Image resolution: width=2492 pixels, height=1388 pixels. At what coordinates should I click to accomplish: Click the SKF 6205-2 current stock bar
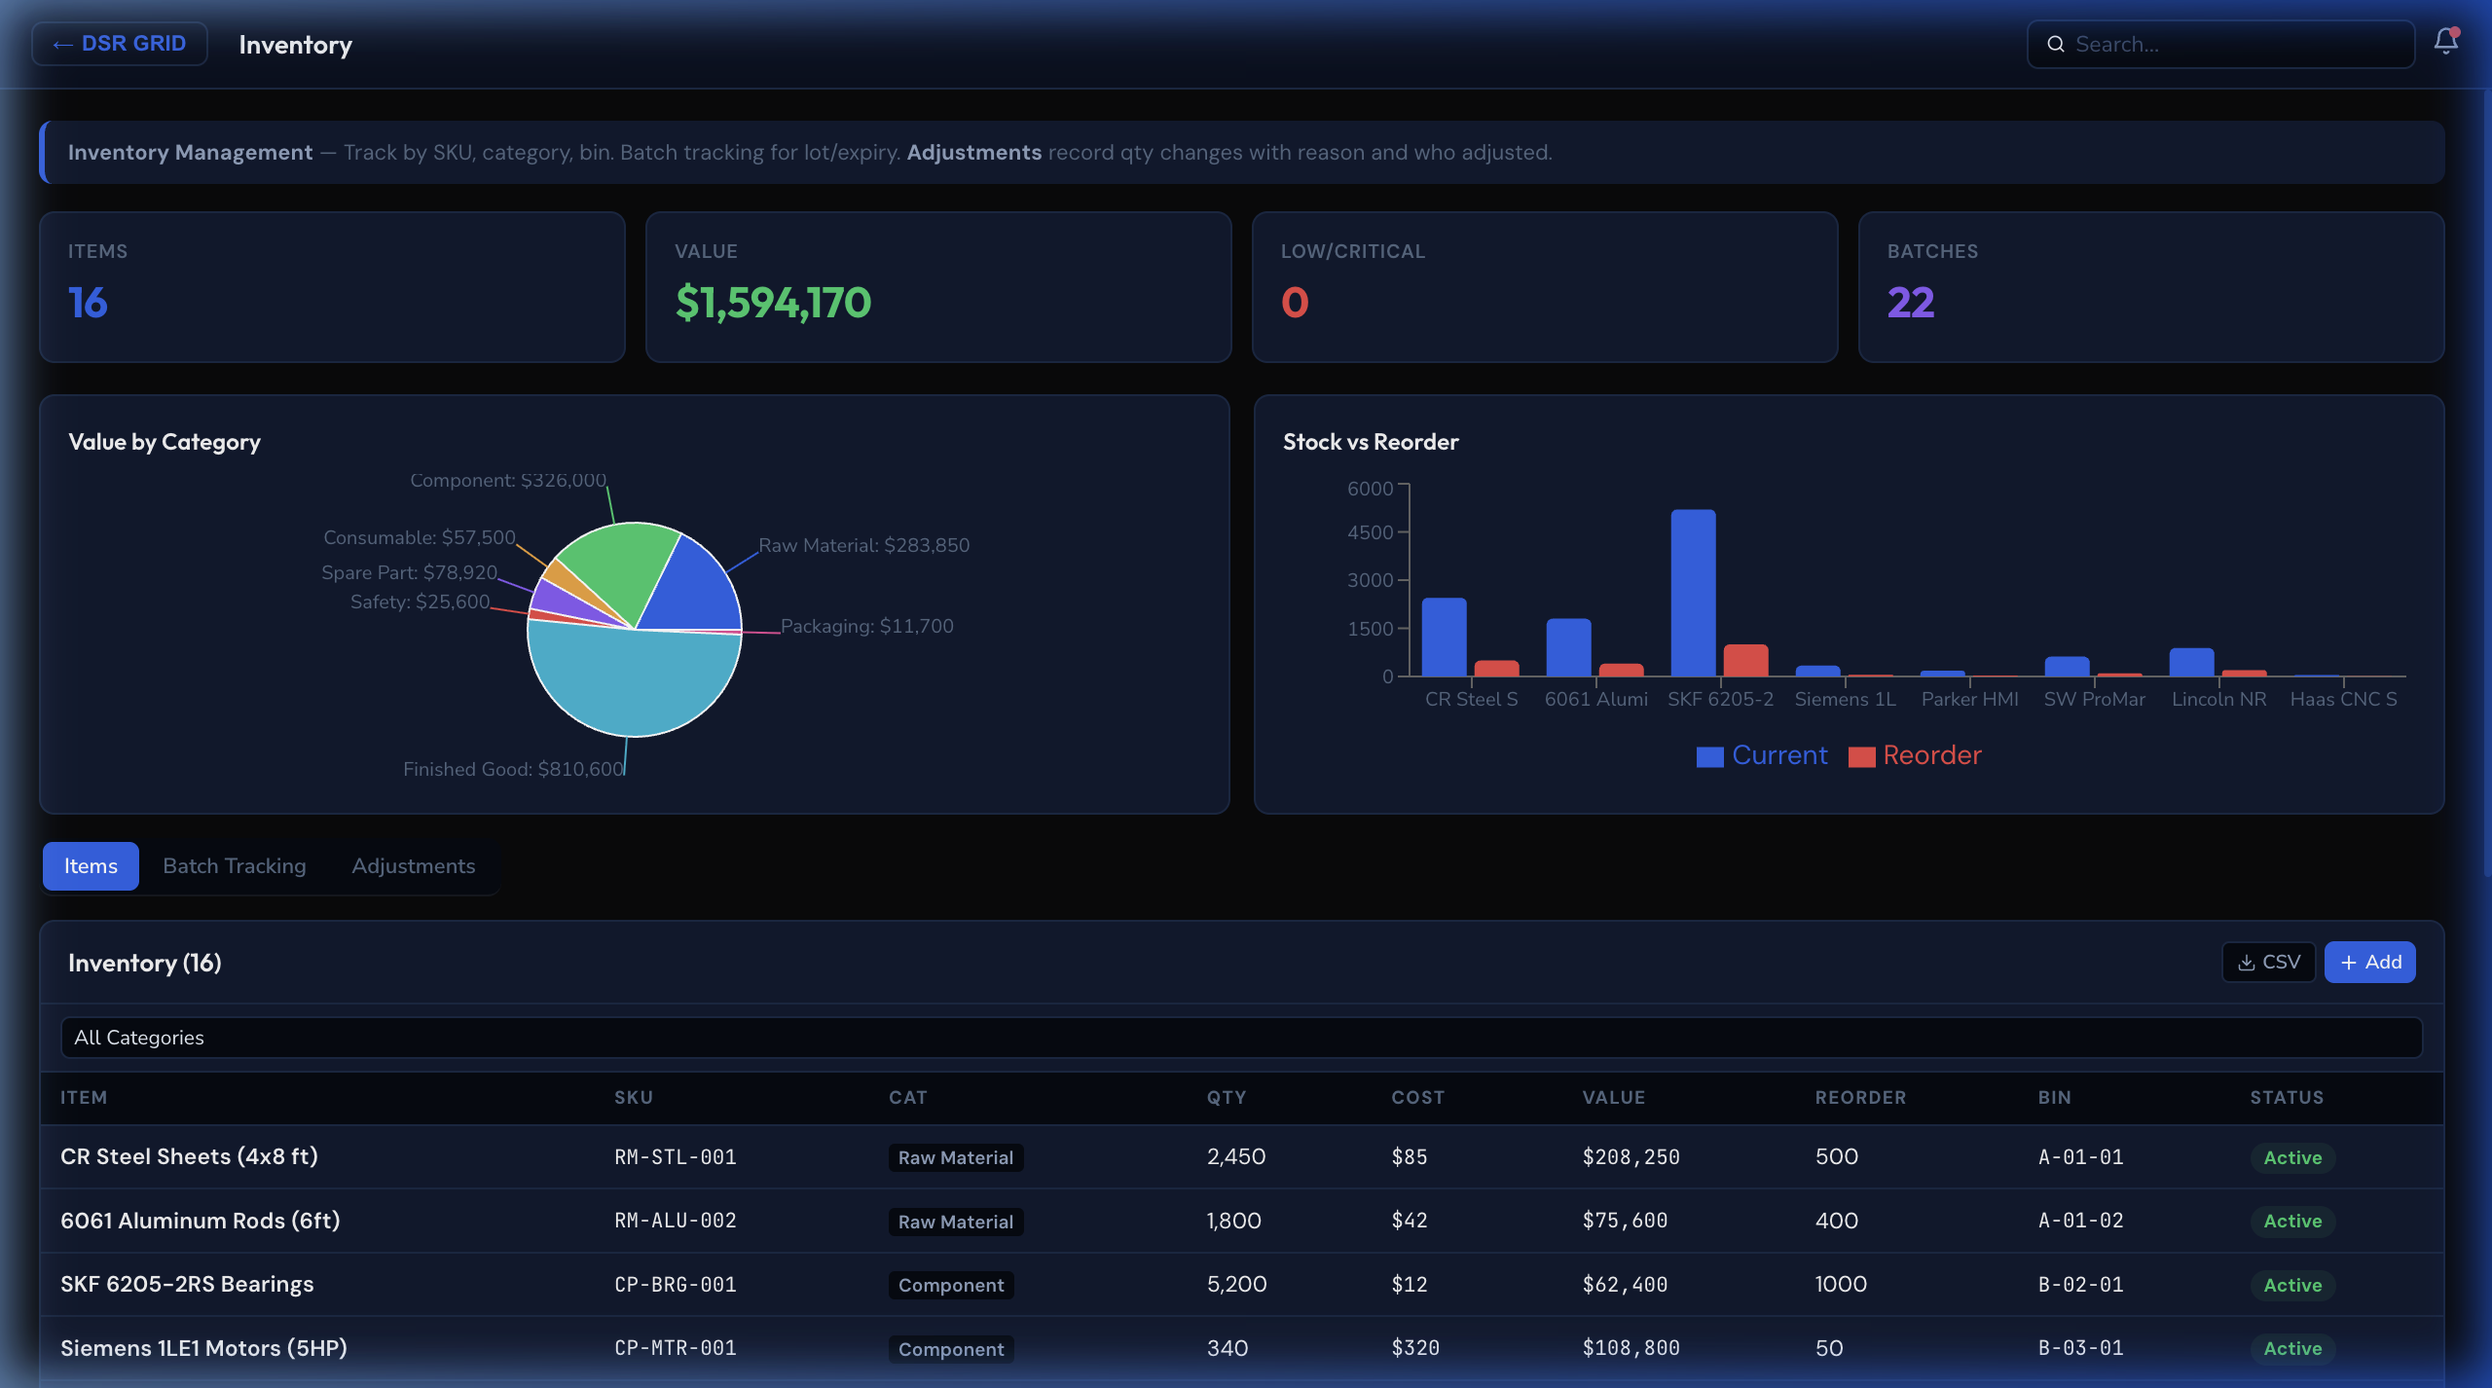pyautogui.click(x=1694, y=594)
